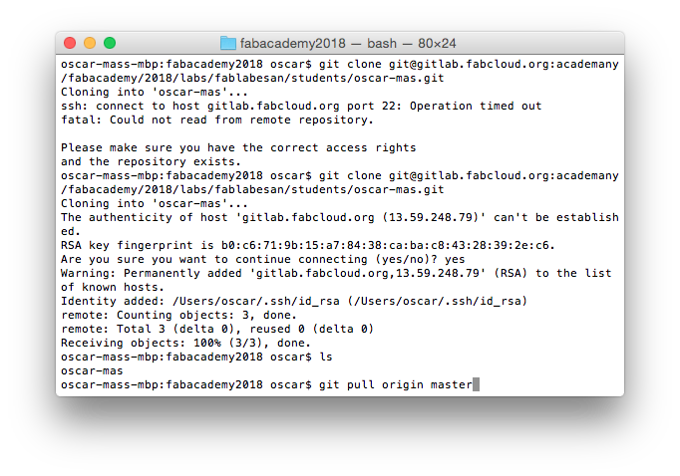Click the 'fatal: Could not read' error line
This screenshot has height=476, width=680.
pos(216,119)
